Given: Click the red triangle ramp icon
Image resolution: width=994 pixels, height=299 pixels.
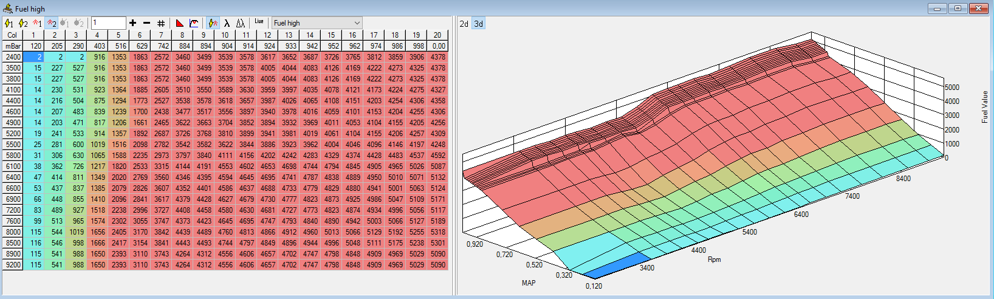Looking at the screenshot, I should (180, 23).
